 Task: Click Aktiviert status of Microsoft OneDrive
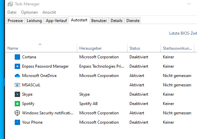click(x=137, y=76)
